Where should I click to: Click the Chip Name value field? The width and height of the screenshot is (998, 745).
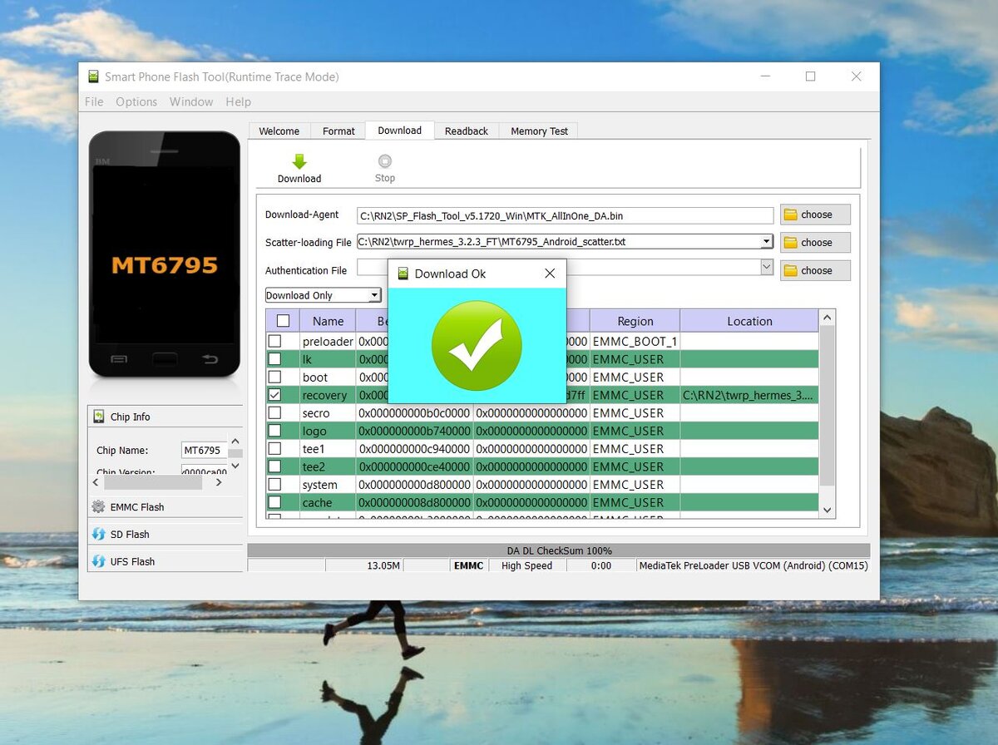pyautogui.click(x=204, y=450)
